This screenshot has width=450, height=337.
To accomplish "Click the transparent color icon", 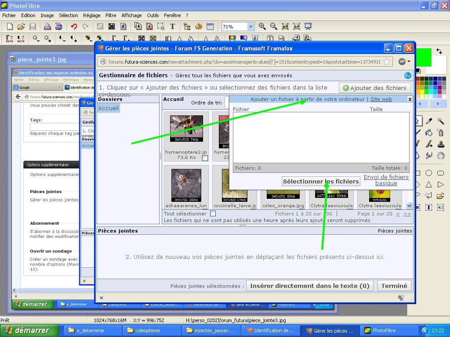I will (x=123, y=27).
